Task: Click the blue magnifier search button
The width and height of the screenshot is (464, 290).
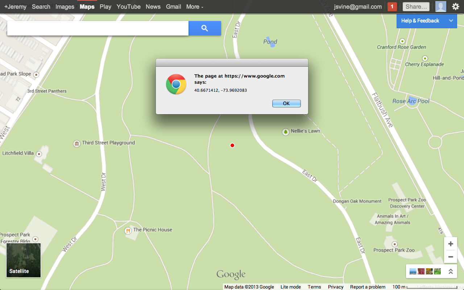Action: click(x=205, y=28)
